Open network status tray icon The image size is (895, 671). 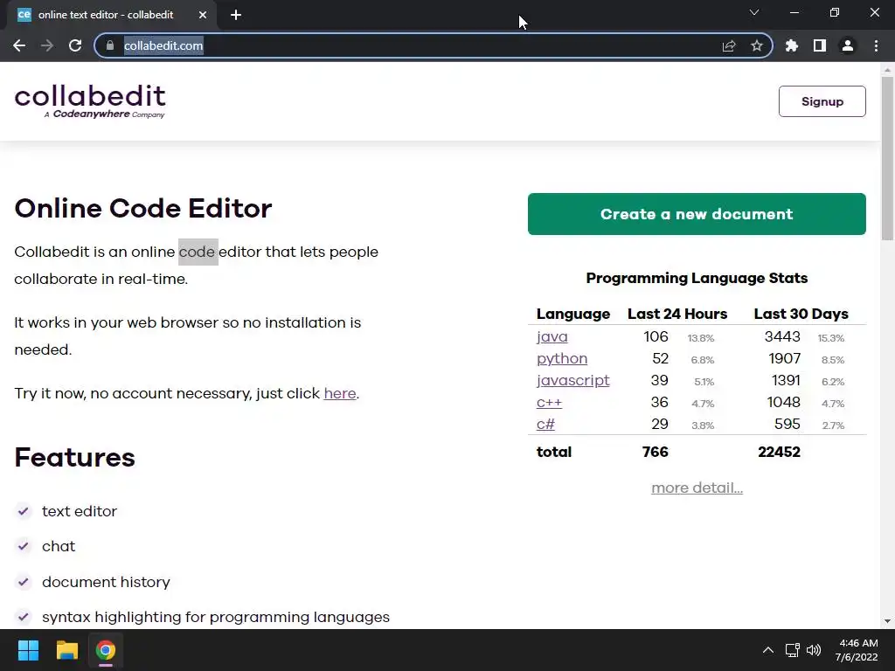(x=792, y=650)
